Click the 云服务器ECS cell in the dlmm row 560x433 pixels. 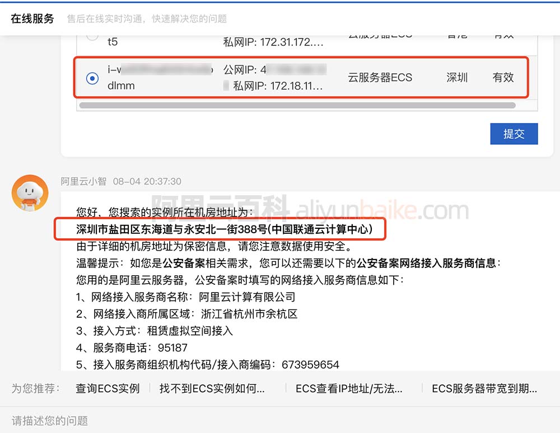pos(380,77)
